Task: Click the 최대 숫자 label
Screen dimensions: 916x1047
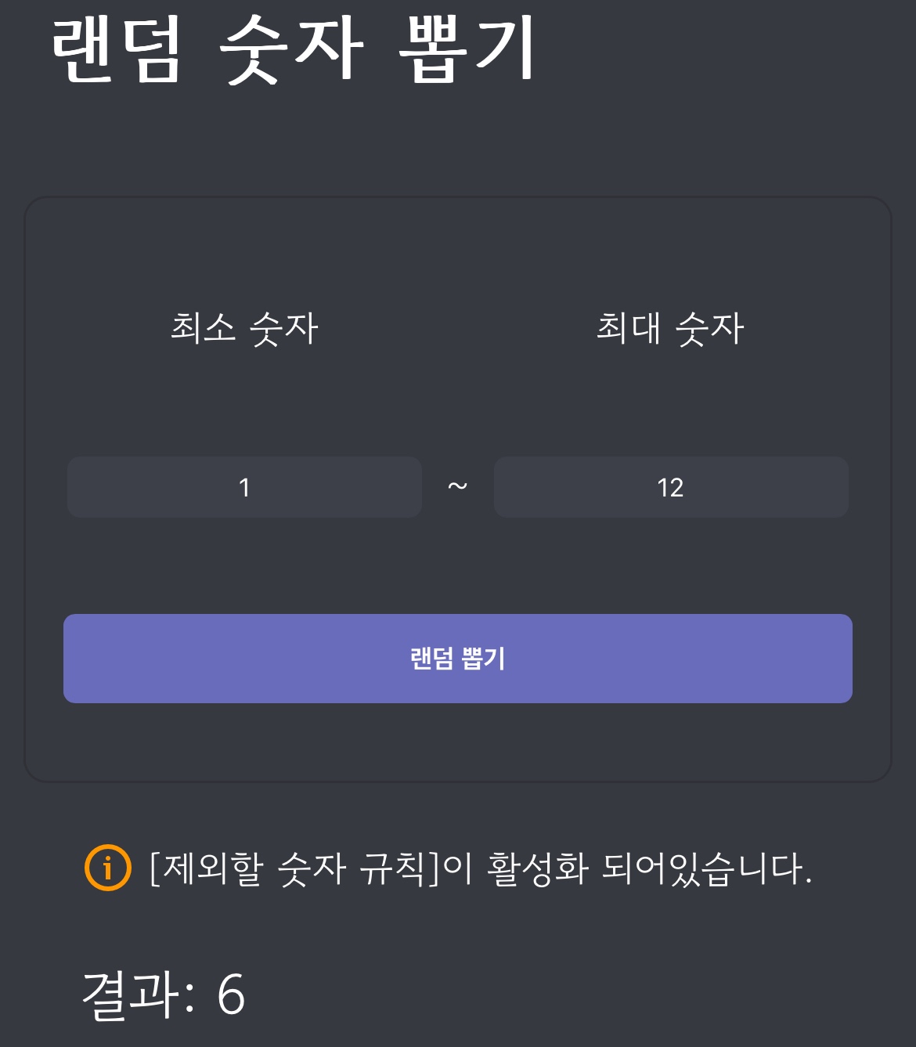Action: (670, 328)
